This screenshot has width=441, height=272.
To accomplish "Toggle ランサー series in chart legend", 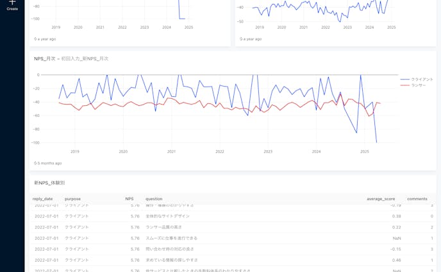I will coord(418,85).
